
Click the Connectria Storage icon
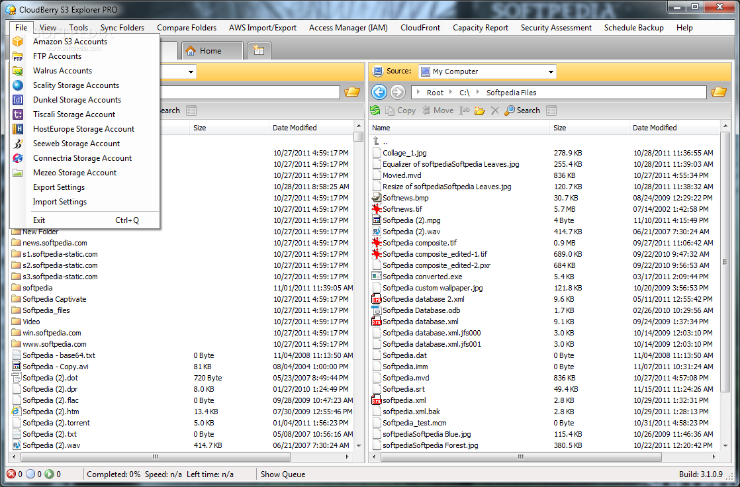pos(17,158)
